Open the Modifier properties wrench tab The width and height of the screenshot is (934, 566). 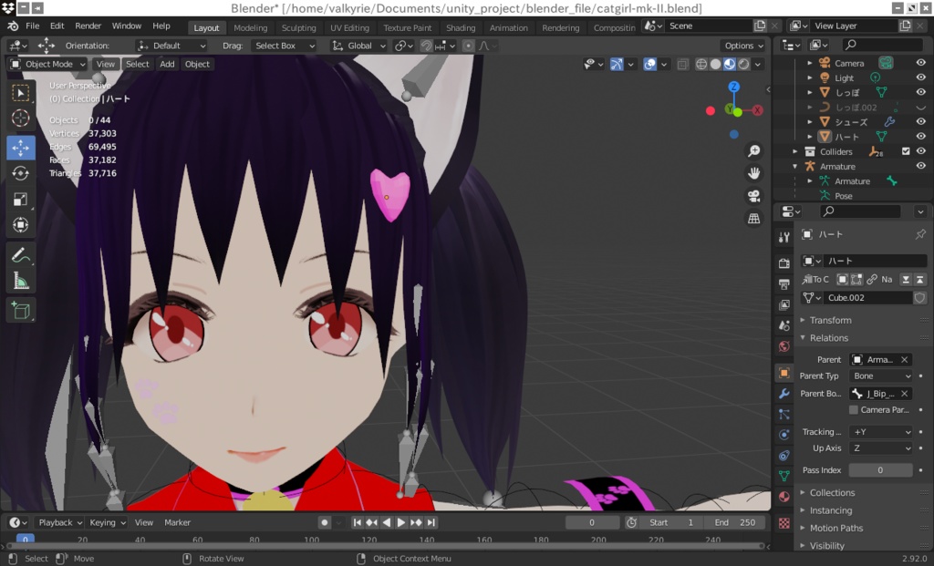pos(784,394)
